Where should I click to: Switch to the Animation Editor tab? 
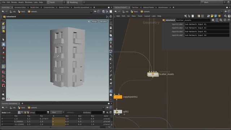pos(20,7)
